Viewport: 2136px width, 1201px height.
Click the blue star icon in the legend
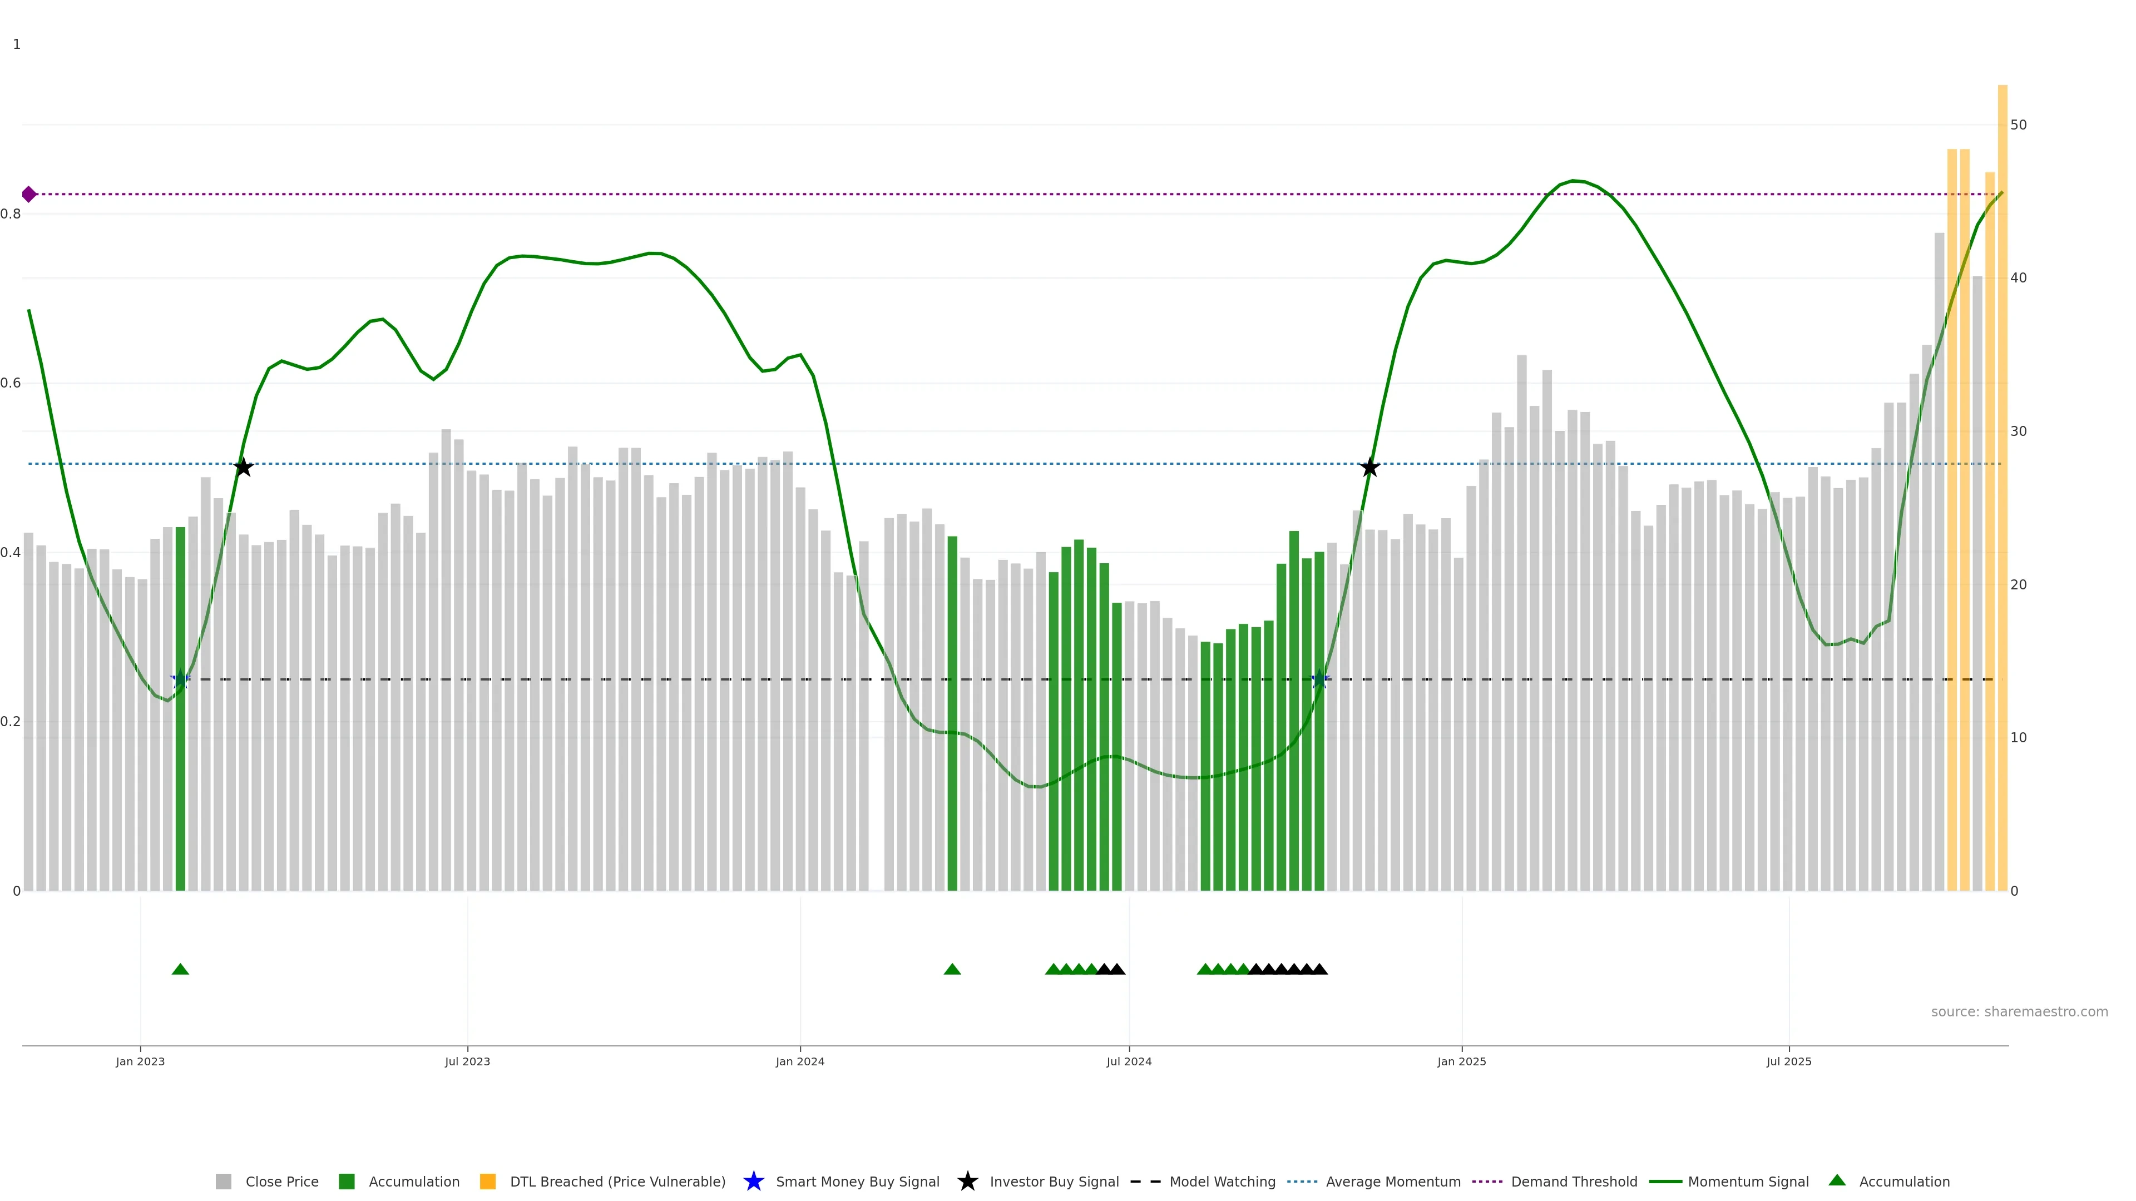tap(753, 1181)
